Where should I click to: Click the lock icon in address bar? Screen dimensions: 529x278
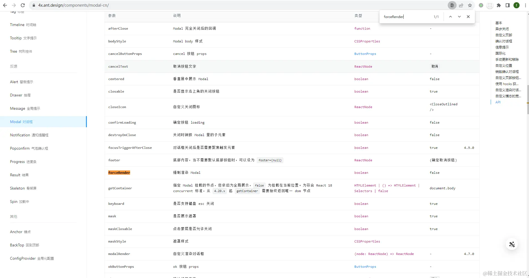(34, 5)
